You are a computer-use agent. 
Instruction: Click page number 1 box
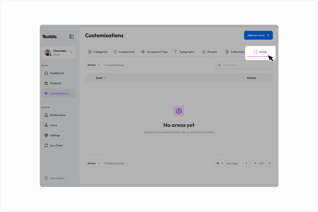[x=255, y=163]
